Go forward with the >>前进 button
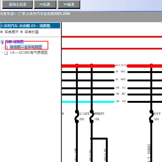Viewport: 162px width, 162px height. [x=69, y=5]
